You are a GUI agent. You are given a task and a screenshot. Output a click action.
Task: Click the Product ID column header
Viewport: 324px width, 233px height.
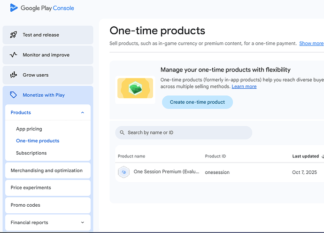click(x=216, y=156)
